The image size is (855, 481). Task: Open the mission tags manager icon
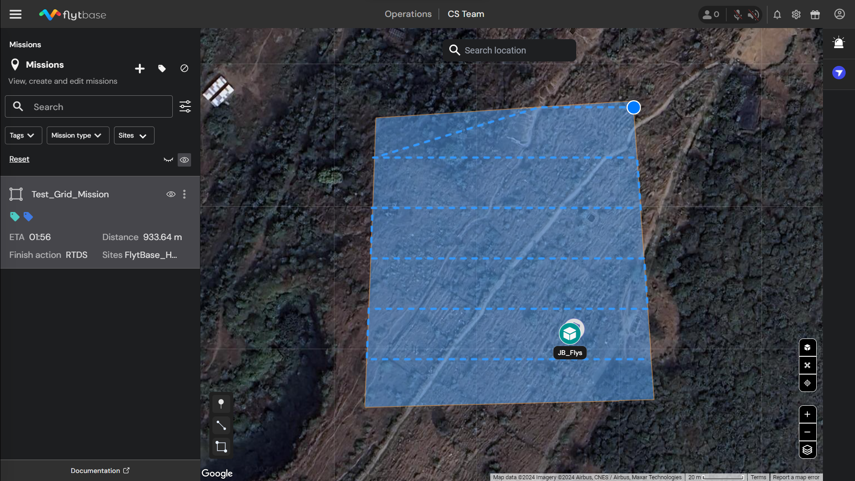(x=162, y=69)
